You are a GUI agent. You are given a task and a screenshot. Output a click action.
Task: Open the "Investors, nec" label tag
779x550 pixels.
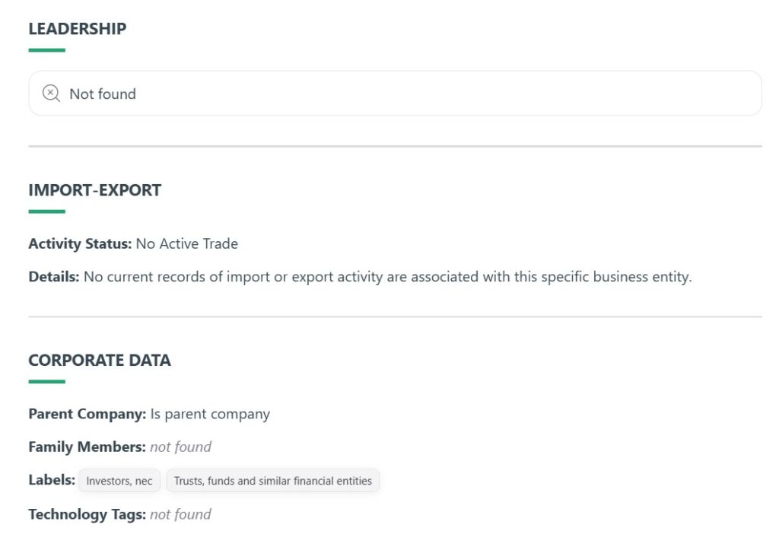(119, 481)
